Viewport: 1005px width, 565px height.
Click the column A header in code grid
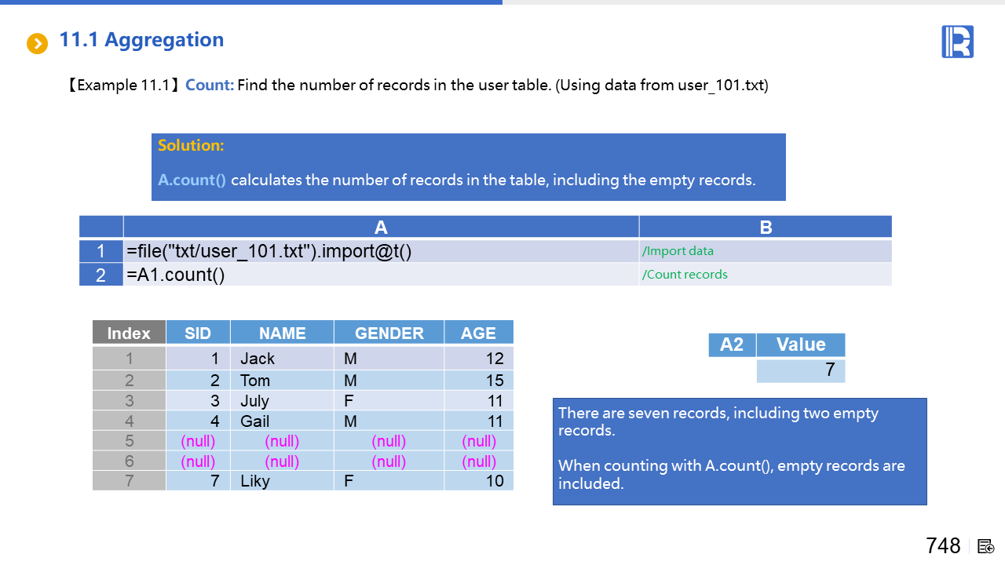[381, 228]
